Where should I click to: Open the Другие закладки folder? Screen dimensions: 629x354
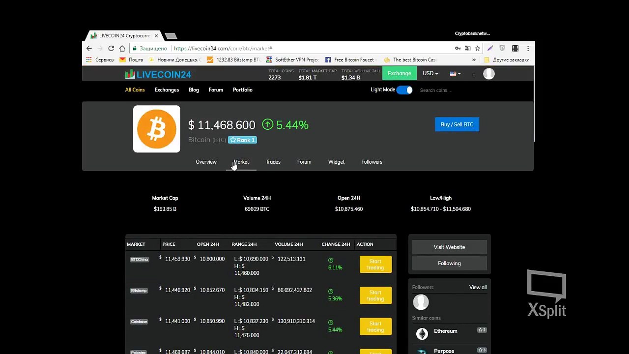click(507, 60)
